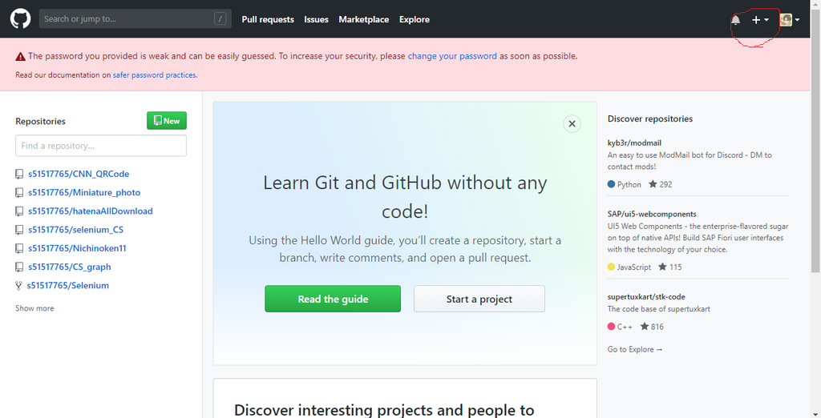This screenshot has width=821, height=418.
Task: Open discovered repository SAP/ui5-webcomponents
Action: pos(652,214)
